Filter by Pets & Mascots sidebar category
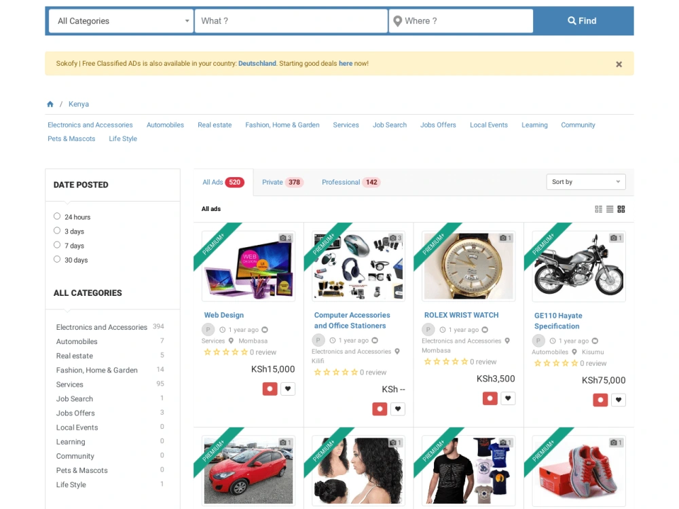Viewport: 679px width, 509px height. (x=82, y=470)
